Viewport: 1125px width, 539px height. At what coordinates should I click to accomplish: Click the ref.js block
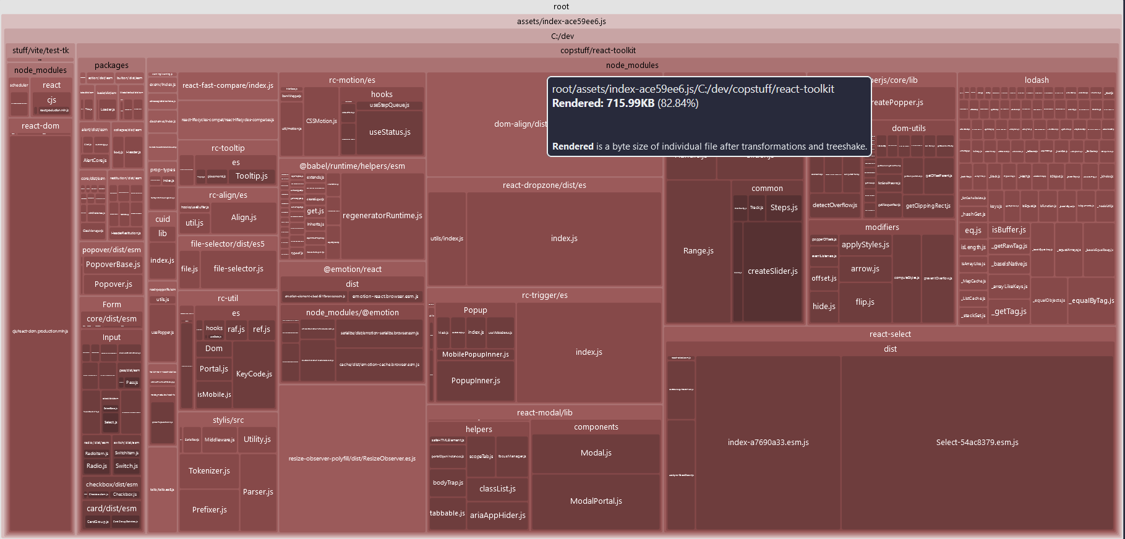click(262, 329)
